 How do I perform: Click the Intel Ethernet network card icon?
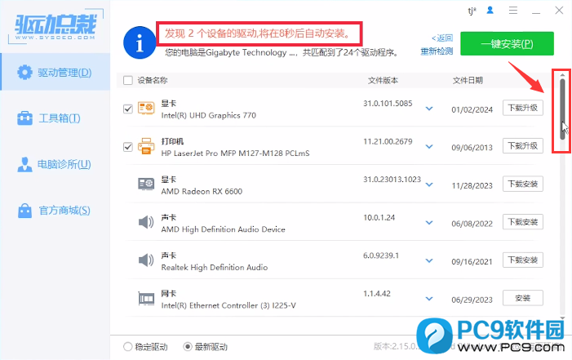tap(146, 299)
